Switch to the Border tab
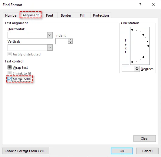The height and width of the screenshot is (157, 161). [x=66, y=15]
